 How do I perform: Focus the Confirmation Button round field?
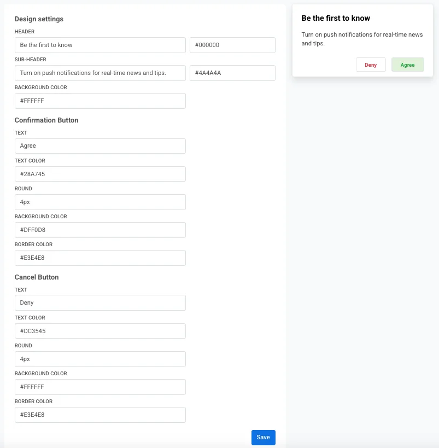[x=100, y=202]
